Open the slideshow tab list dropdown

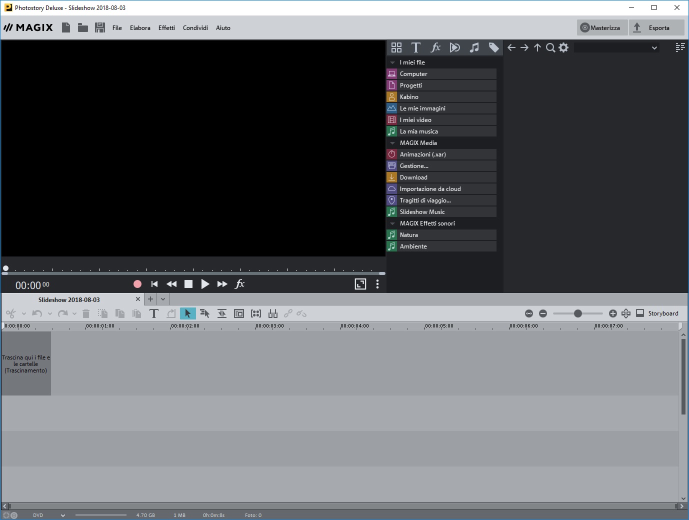(x=163, y=299)
